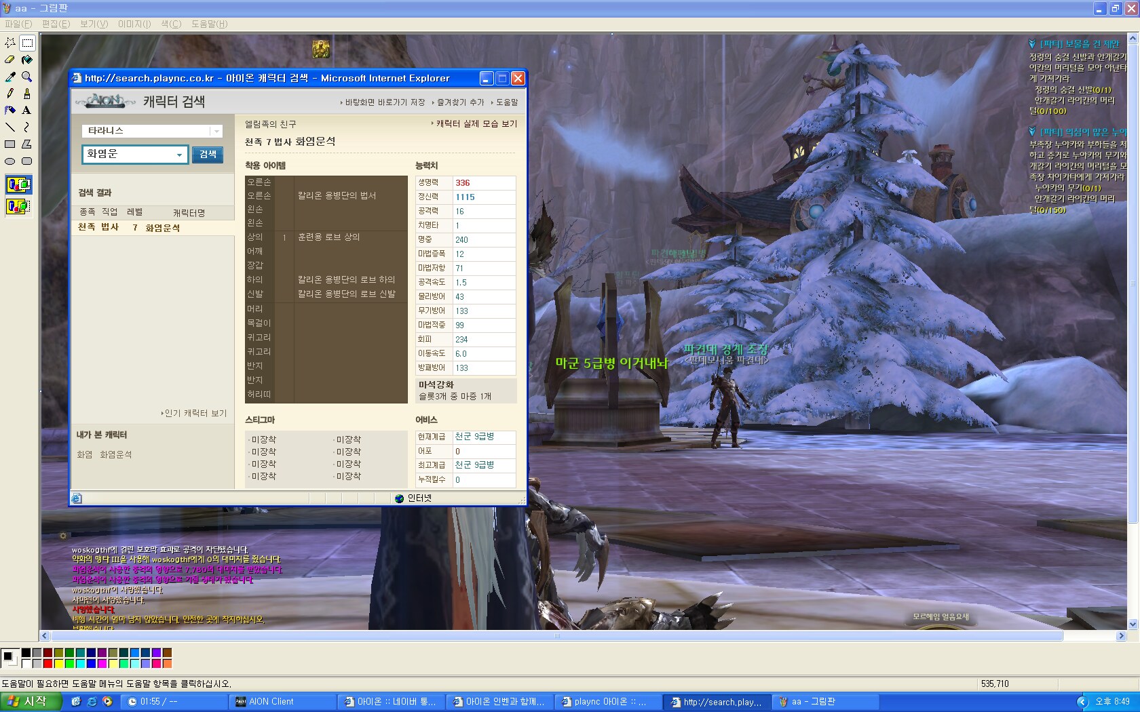
Task: Select the Free-Form Select tool
Action: [x=10, y=43]
